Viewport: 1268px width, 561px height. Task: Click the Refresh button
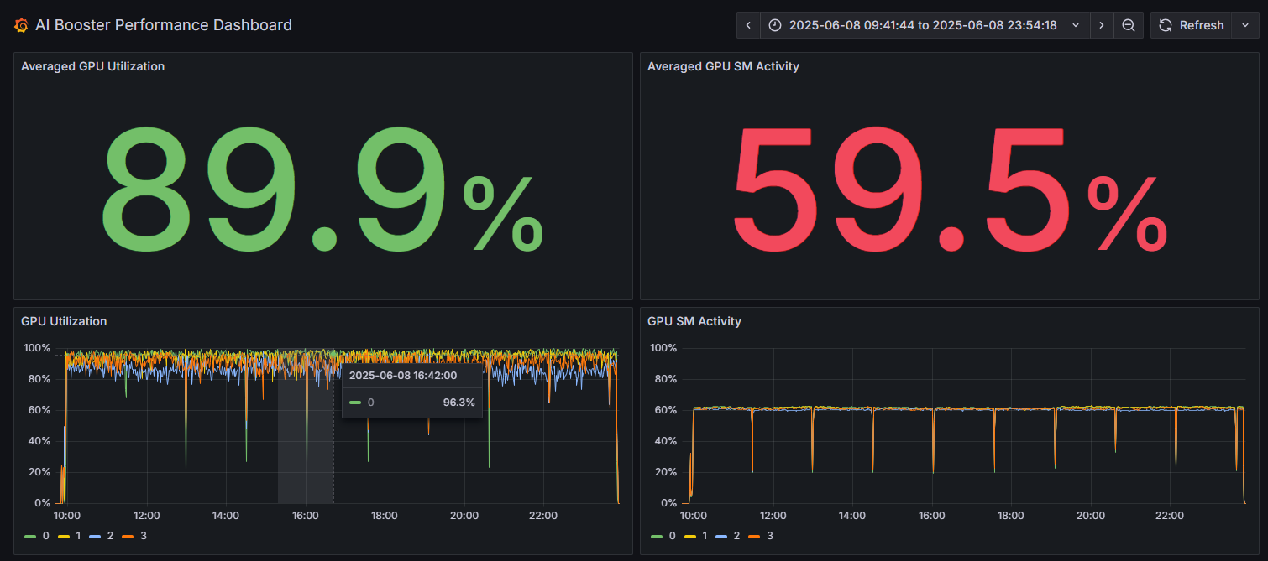coord(1191,25)
